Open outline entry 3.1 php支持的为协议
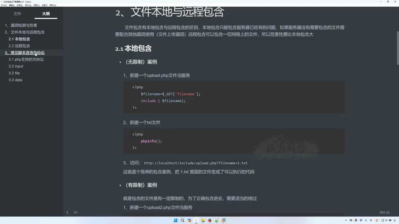Image resolution: width=399 pixels, height=224 pixels. (x=26, y=59)
